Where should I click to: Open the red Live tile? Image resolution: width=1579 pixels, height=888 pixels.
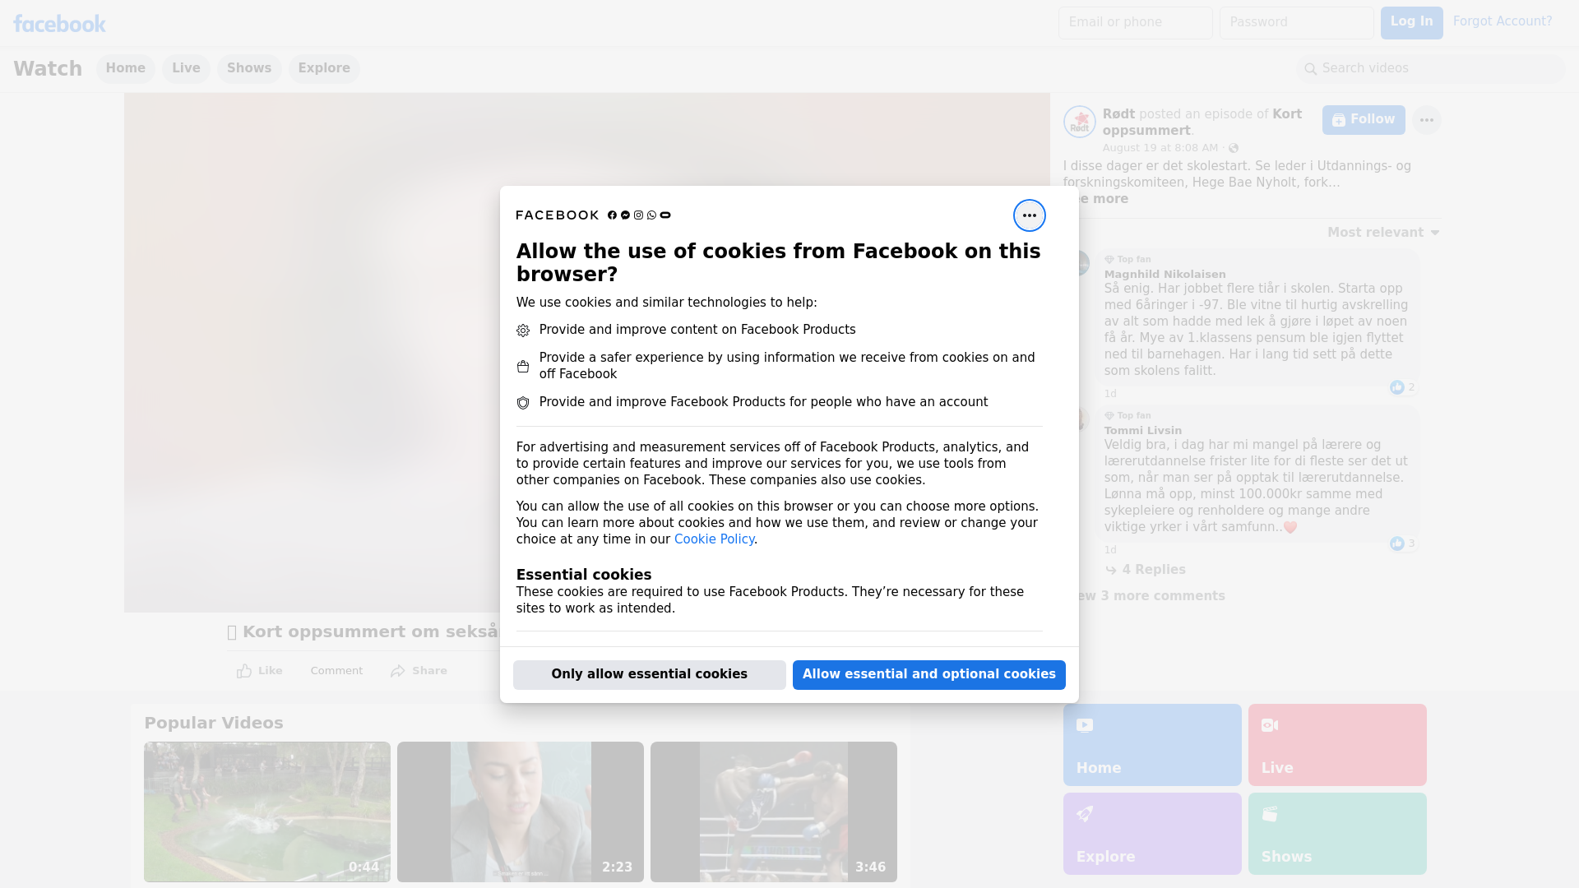(x=1337, y=745)
